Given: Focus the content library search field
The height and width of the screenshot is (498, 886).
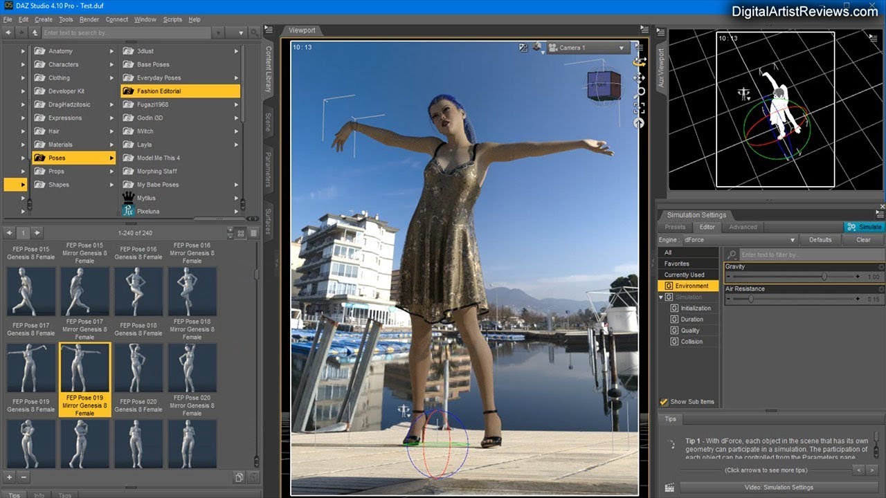Looking at the screenshot, I should click(x=125, y=33).
